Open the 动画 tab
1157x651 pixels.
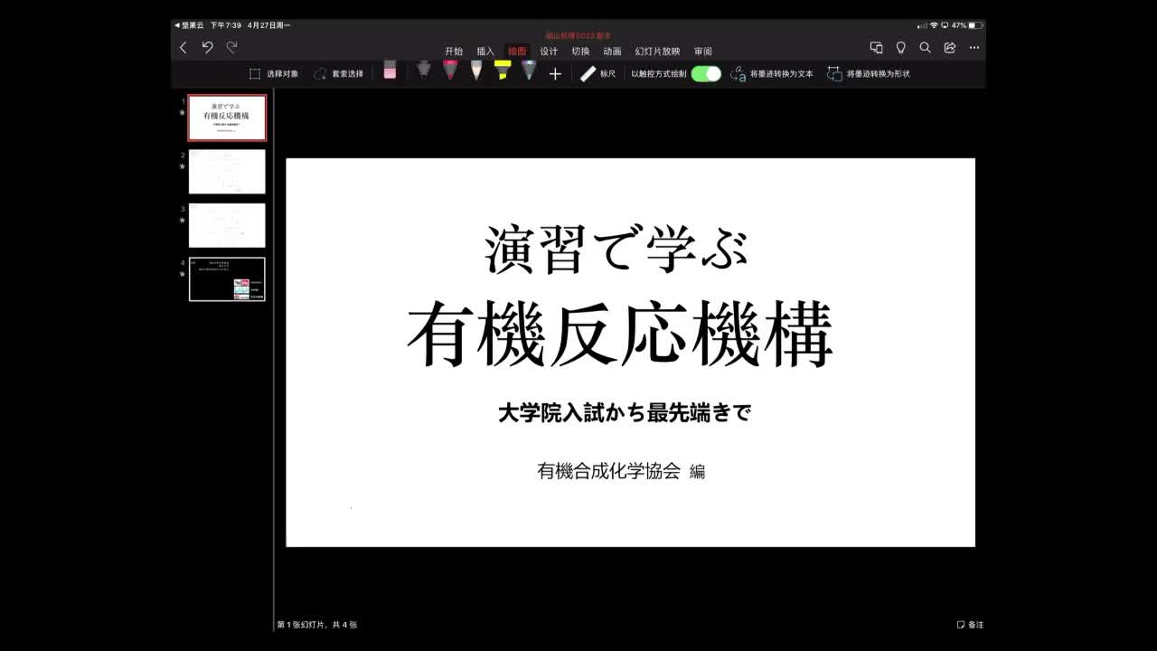612,52
